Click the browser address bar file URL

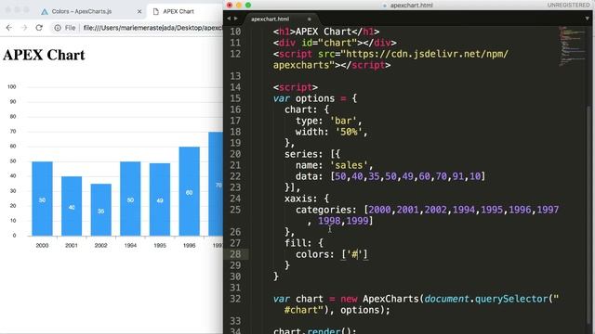(x=152, y=28)
